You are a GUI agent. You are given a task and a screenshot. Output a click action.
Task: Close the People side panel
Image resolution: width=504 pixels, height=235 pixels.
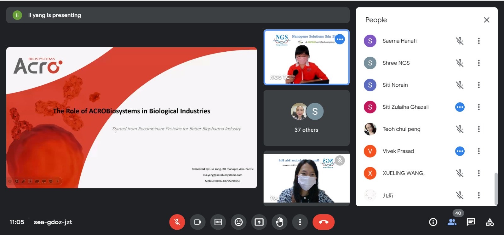(486, 20)
